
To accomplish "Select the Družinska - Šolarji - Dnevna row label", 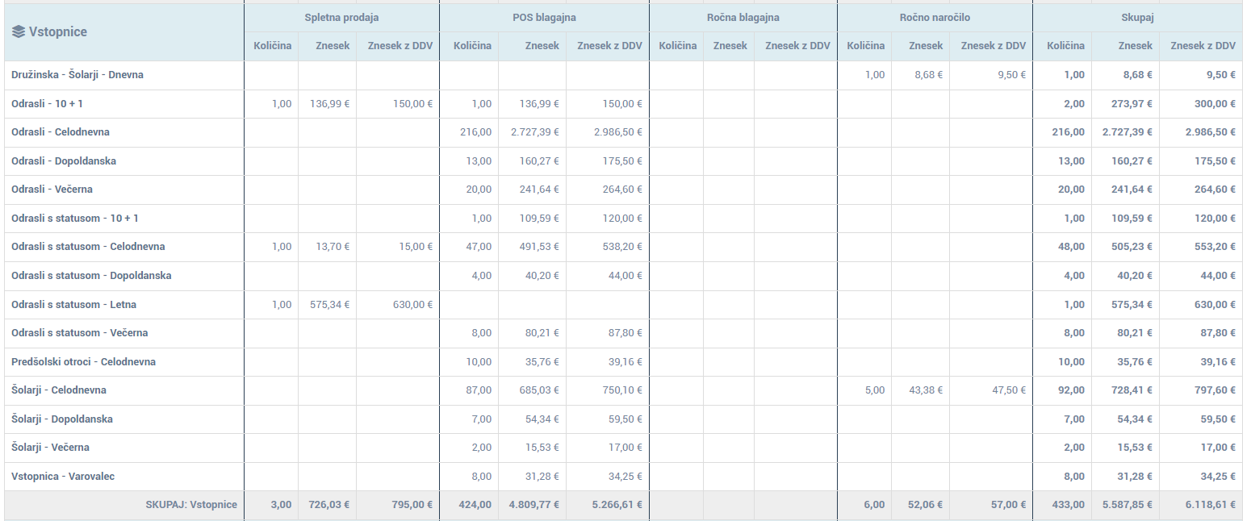I will pos(77,75).
